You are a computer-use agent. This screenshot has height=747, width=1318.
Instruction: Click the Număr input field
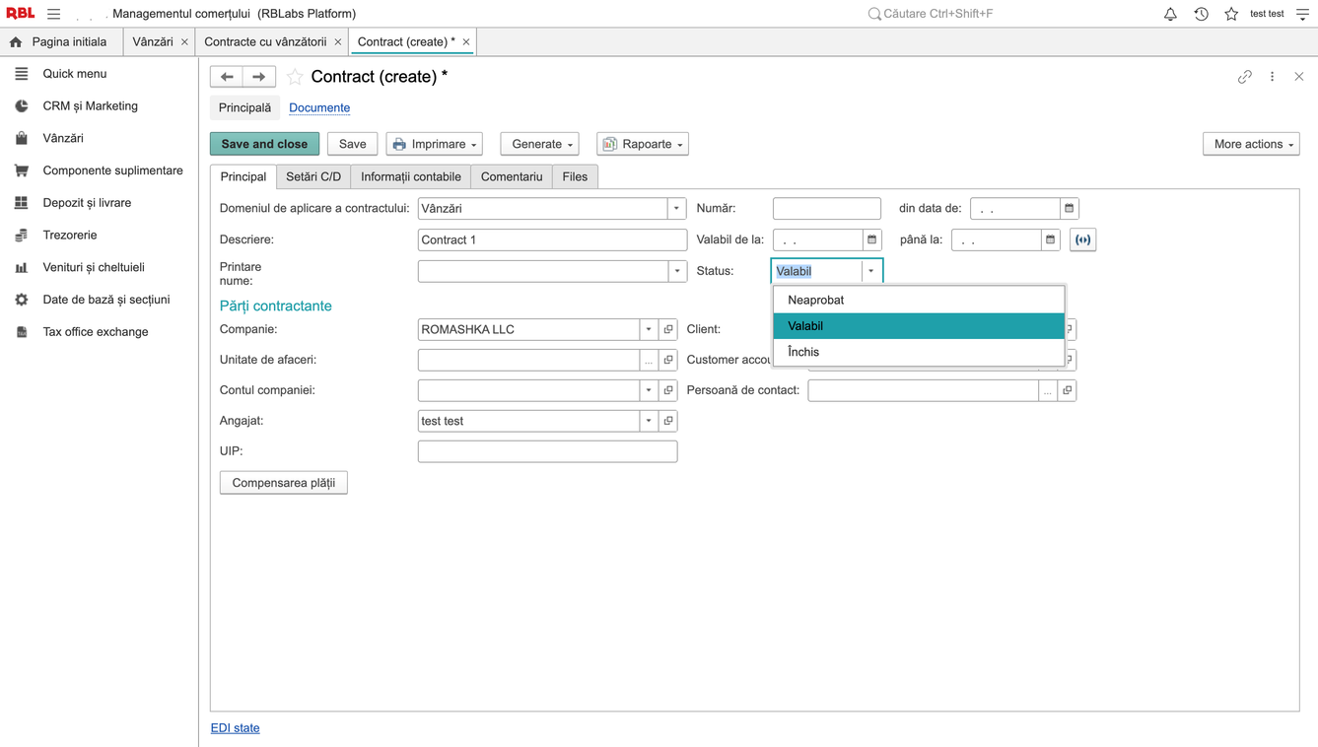[x=826, y=208]
